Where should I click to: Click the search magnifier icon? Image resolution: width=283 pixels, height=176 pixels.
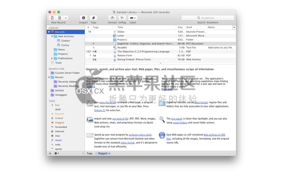click(198, 18)
